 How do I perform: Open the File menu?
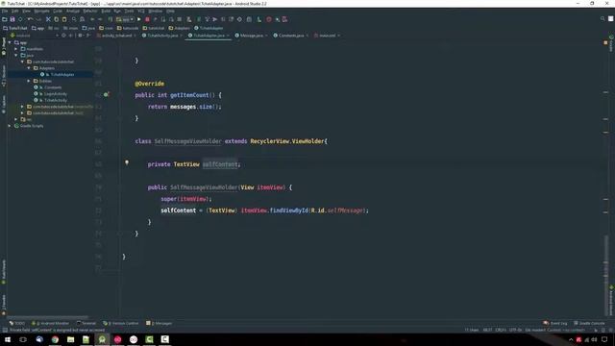tap(5, 11)
